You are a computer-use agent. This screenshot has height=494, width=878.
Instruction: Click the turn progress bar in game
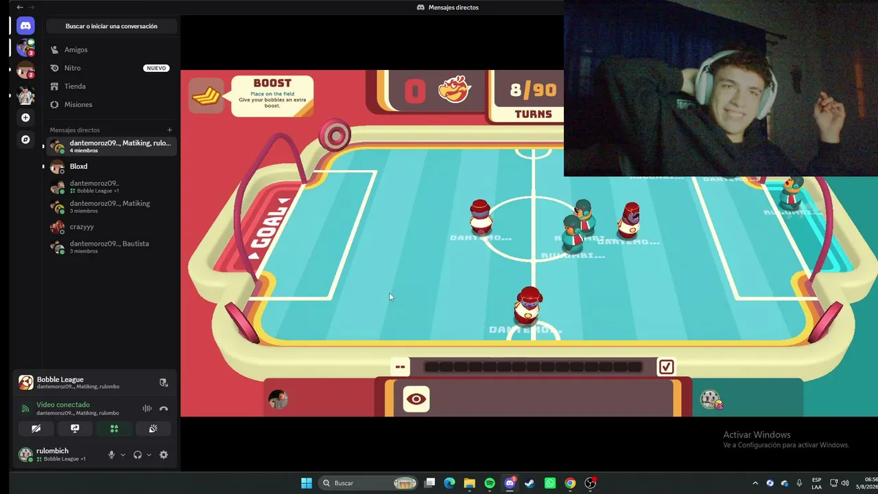click(533, 367)
